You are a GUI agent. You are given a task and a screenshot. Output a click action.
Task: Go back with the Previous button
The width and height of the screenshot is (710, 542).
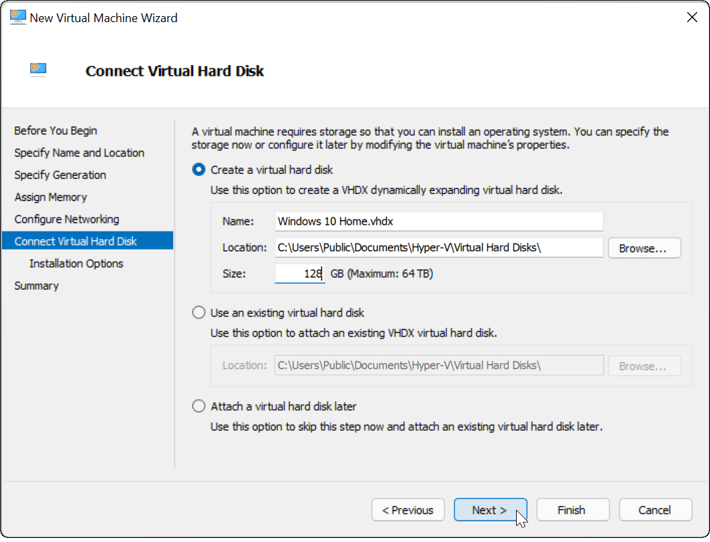[x=408, y=510]
